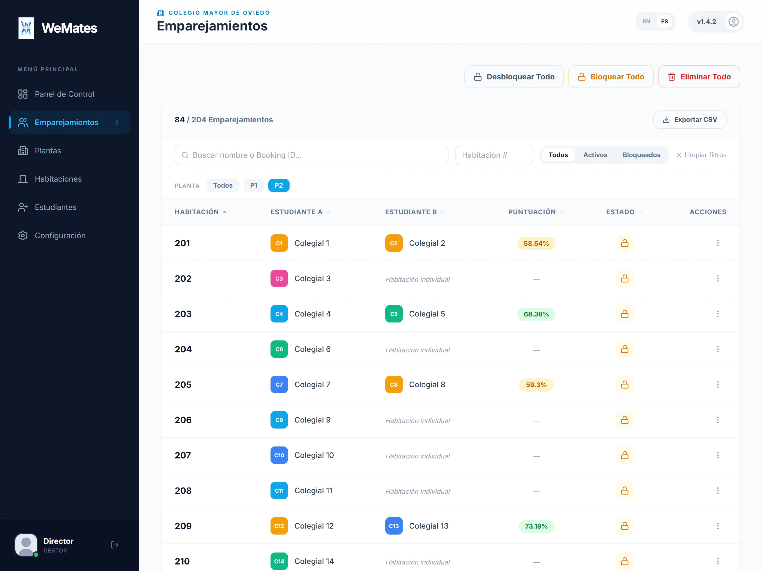
Task: Click Eliminar Todo button
Action: pyautogui.click(x=699, y=77)
